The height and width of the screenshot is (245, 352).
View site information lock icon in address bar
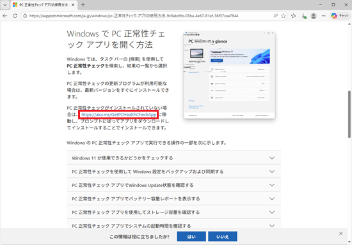(25, 16)
